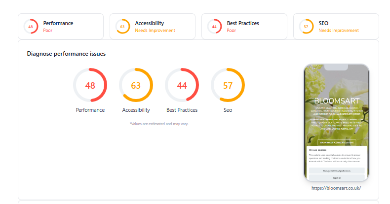Select the large Accessibility gauge showing 63
Viewport: 390px width, 204px height.
click(x=136, y=85)
